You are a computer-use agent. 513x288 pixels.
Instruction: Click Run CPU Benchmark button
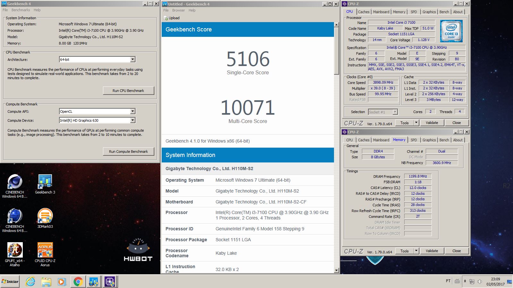[128, 91]
